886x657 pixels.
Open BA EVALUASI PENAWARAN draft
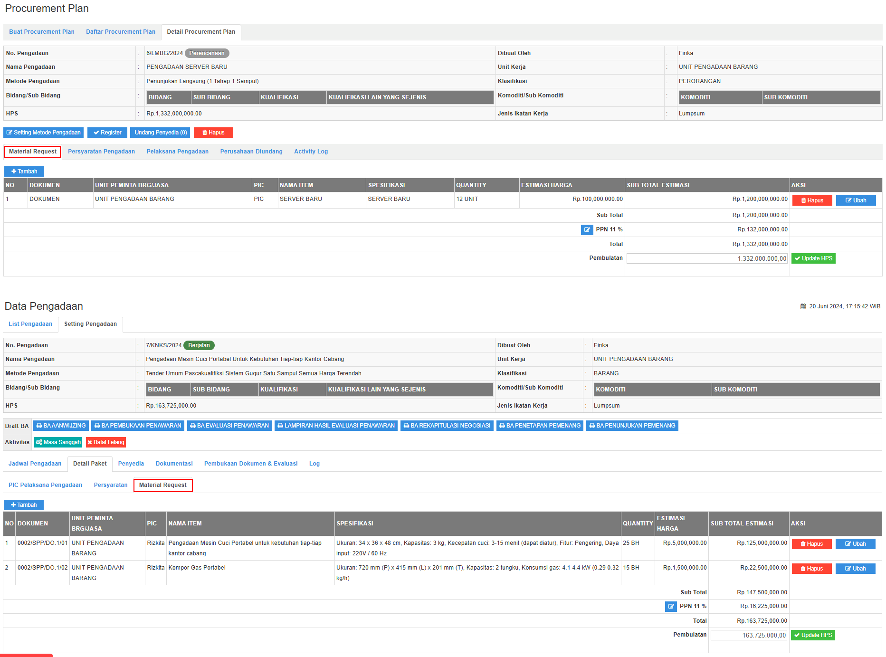[229, 426]
